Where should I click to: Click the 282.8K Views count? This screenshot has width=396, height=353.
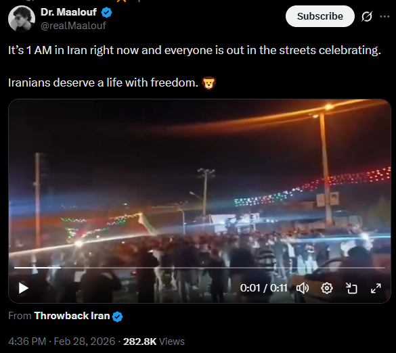tap(154, 342)
